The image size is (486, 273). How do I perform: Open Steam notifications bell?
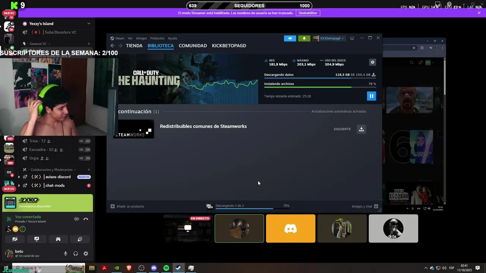(304, 38)
